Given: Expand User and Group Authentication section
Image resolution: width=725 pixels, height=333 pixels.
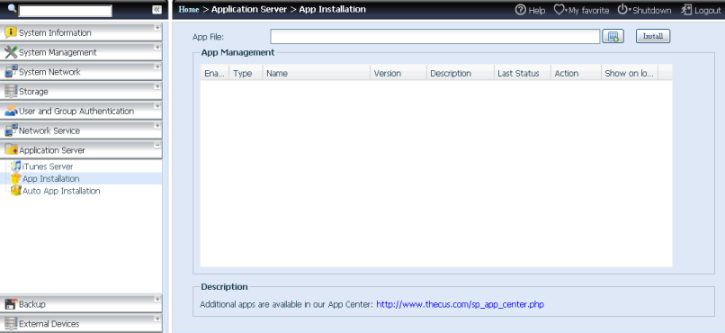Looking at the screenshot, I should (157, 106).
